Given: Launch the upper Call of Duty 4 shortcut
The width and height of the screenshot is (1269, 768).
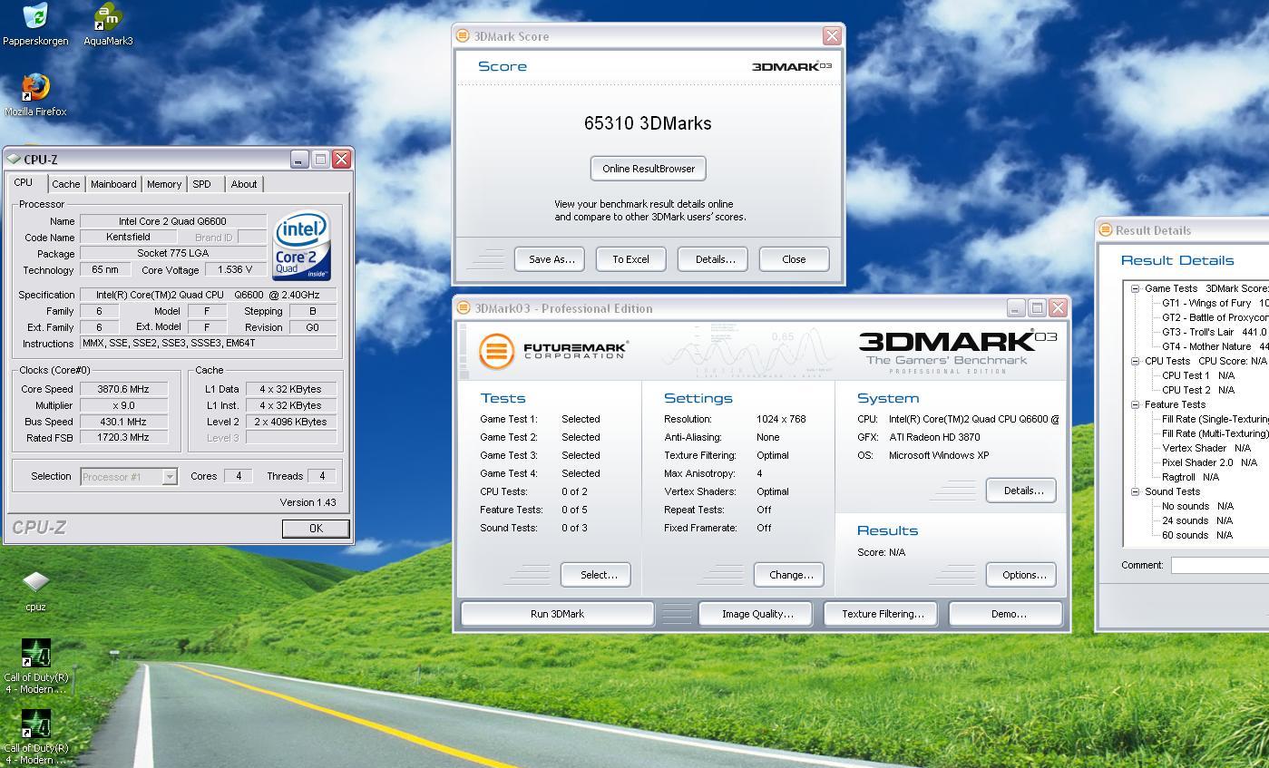Looking at the screenshot, I should [35, 666].
